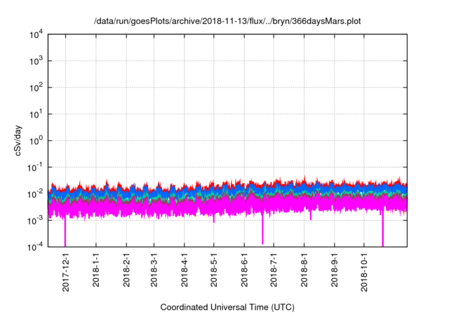Click the Coordinated Universal Time (UTC) axis label
Image resolution: width=449 pixels, height=314 pixels.
coord(227,307)
